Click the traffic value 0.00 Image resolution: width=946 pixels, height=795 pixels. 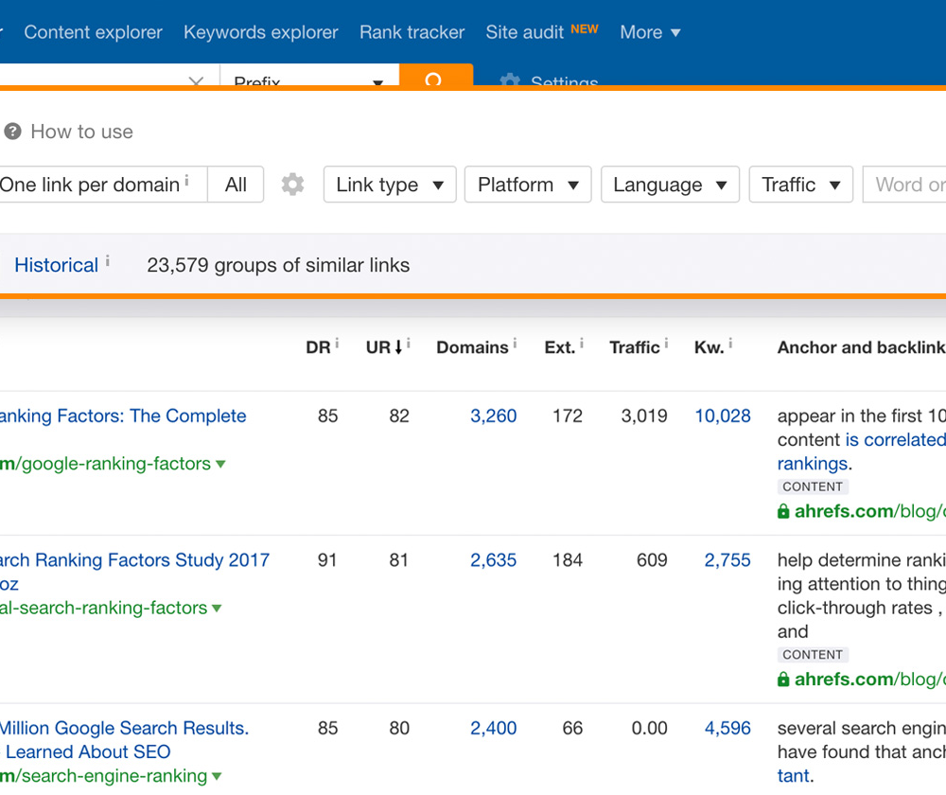(x=649, y=728)
